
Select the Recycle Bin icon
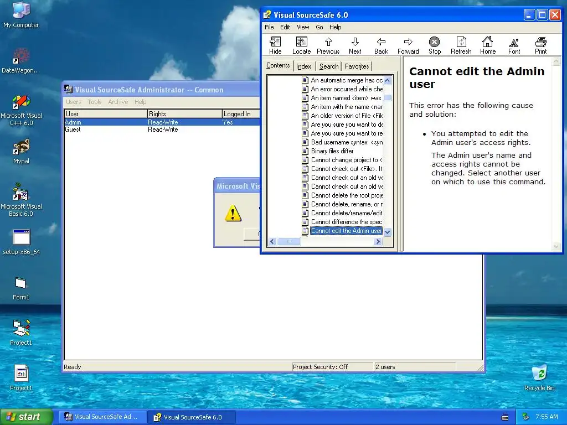(x=539, y=378)
